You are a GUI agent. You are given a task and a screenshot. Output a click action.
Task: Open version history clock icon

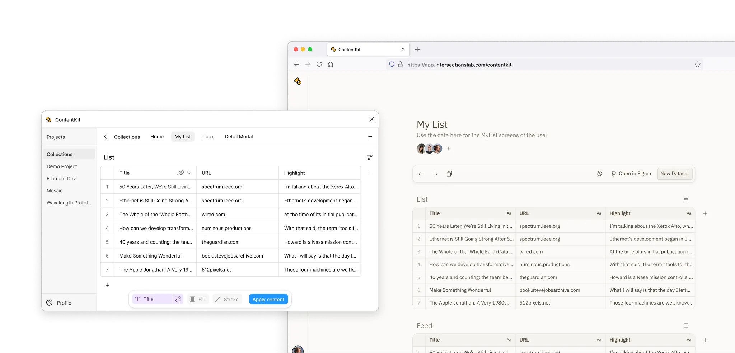(599, 174)
